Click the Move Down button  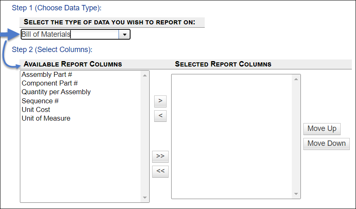tap(326, 143)
